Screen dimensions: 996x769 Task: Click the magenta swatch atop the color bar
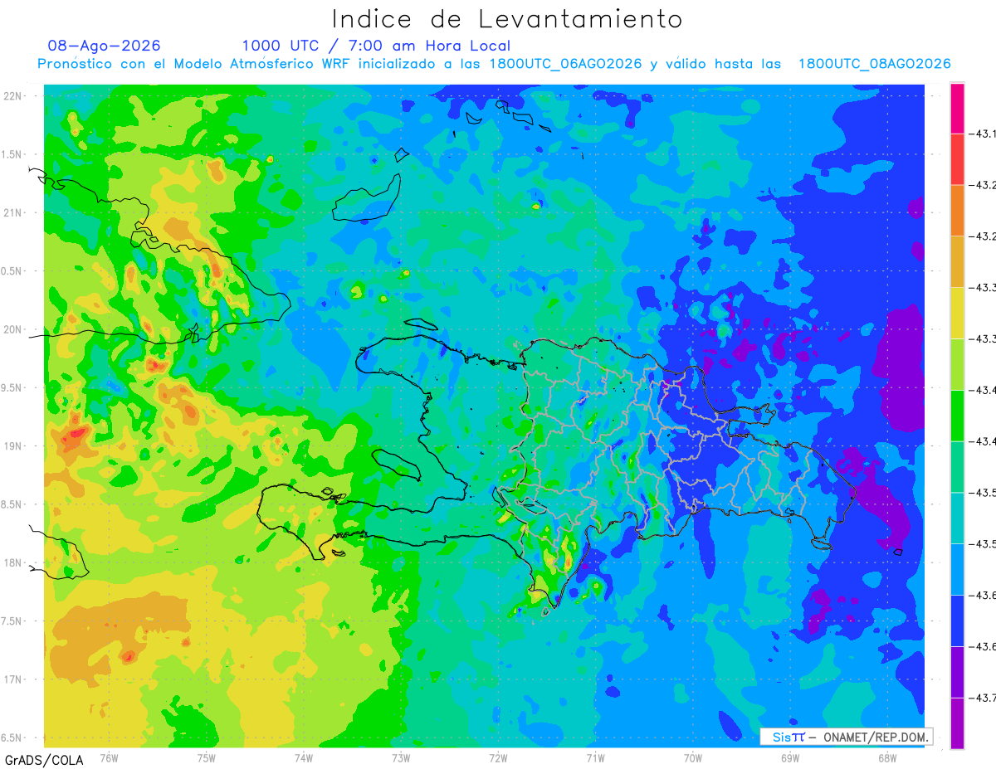click(957, 108)
